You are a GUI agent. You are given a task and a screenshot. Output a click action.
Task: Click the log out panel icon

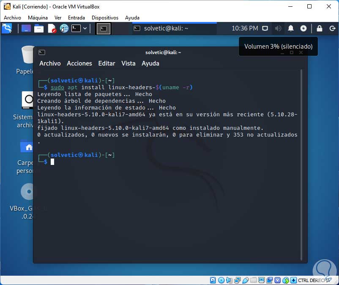point(332,28)
